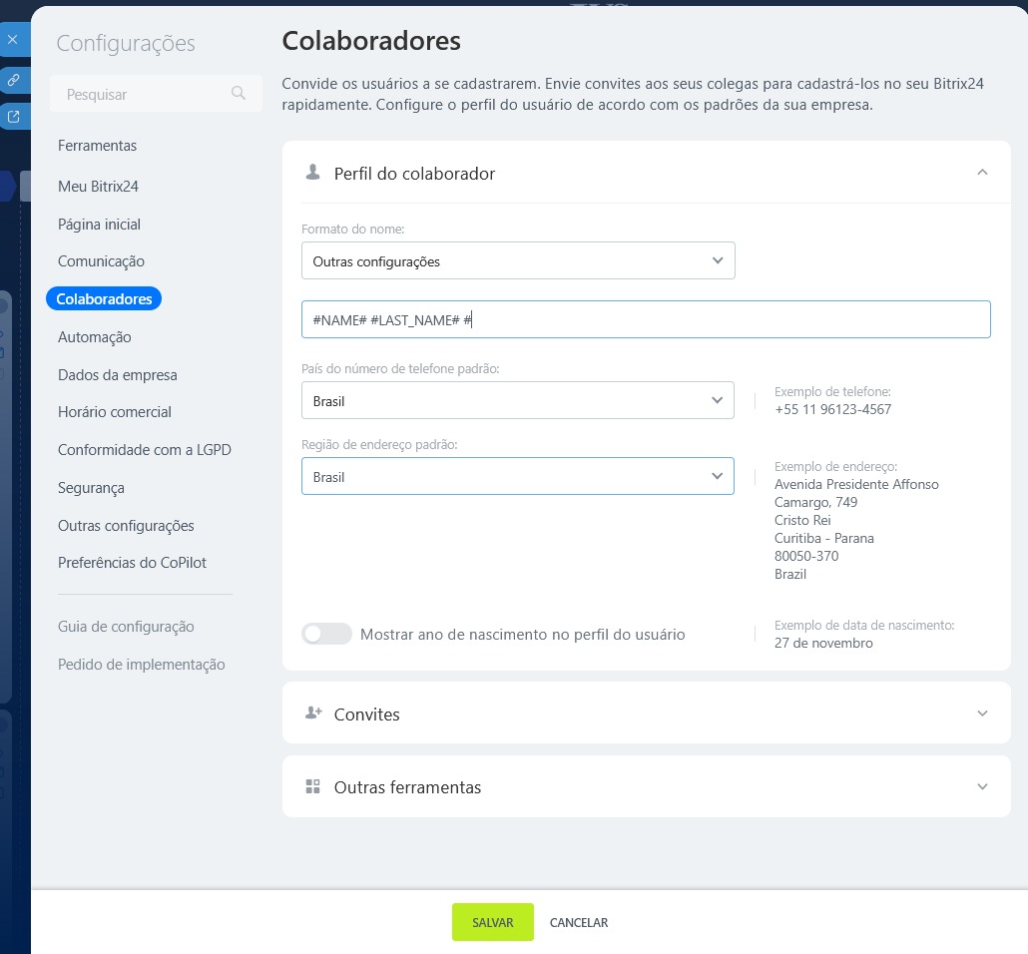Image resolution: width=1028 pixels, height=954 pixels.
Task: Click the name format template field
Action: point(646,319)
